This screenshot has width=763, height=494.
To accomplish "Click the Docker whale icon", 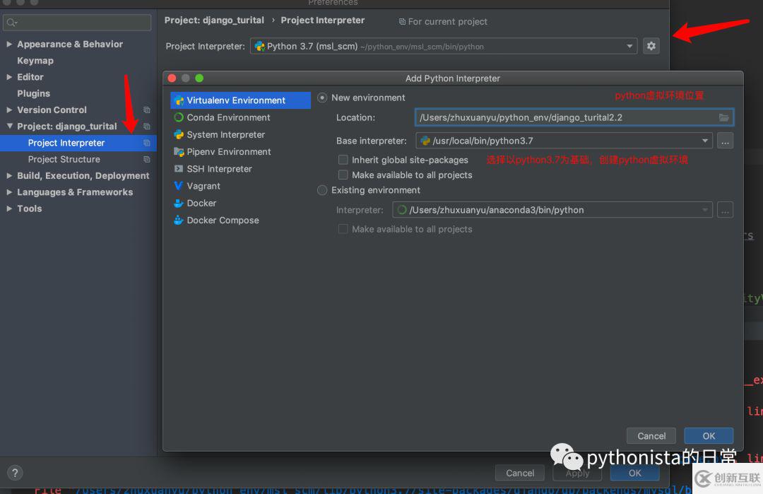I will coord(179,203).
